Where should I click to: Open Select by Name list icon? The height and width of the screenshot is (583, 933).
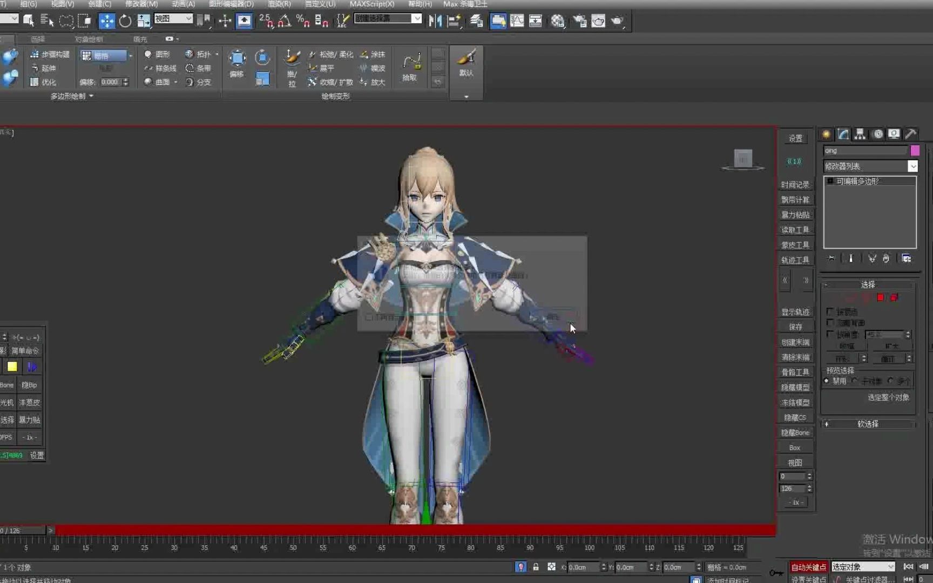click(x=48, y=21)
